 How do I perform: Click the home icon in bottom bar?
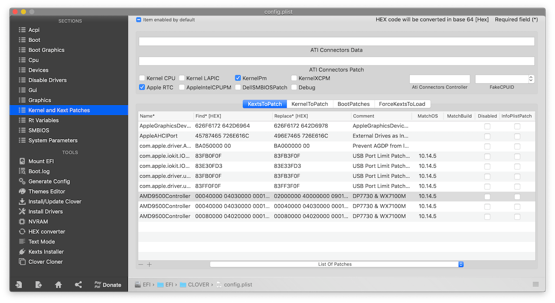coord(59,285)
